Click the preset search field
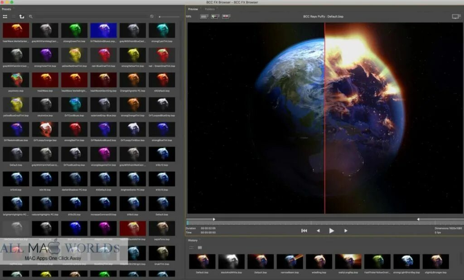This screenshot has width=464, height=280. 90,17
